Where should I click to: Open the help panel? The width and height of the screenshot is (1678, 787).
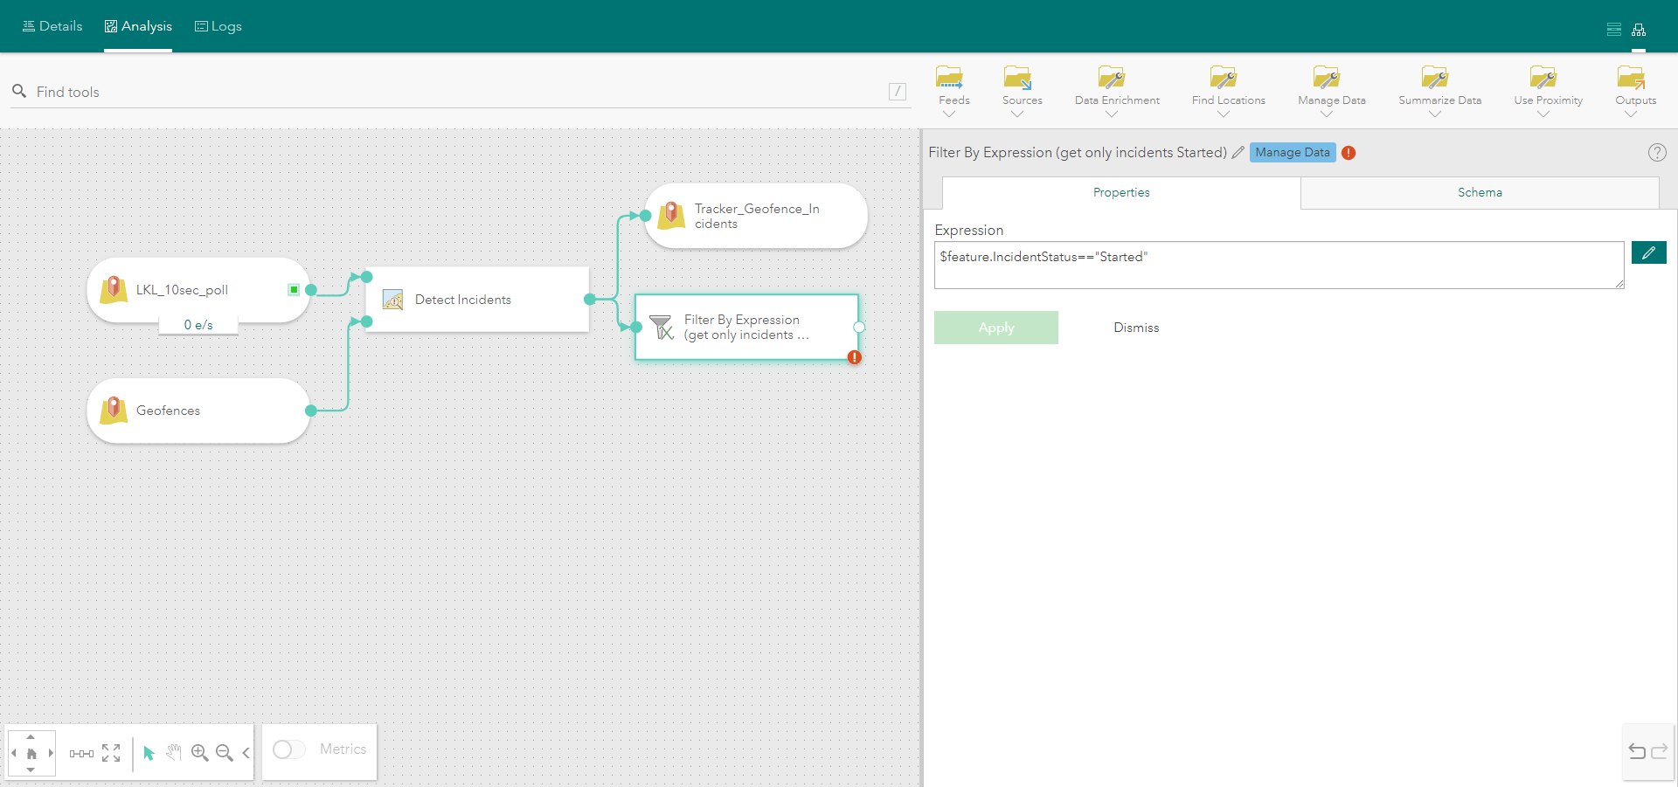(1657, 152)
